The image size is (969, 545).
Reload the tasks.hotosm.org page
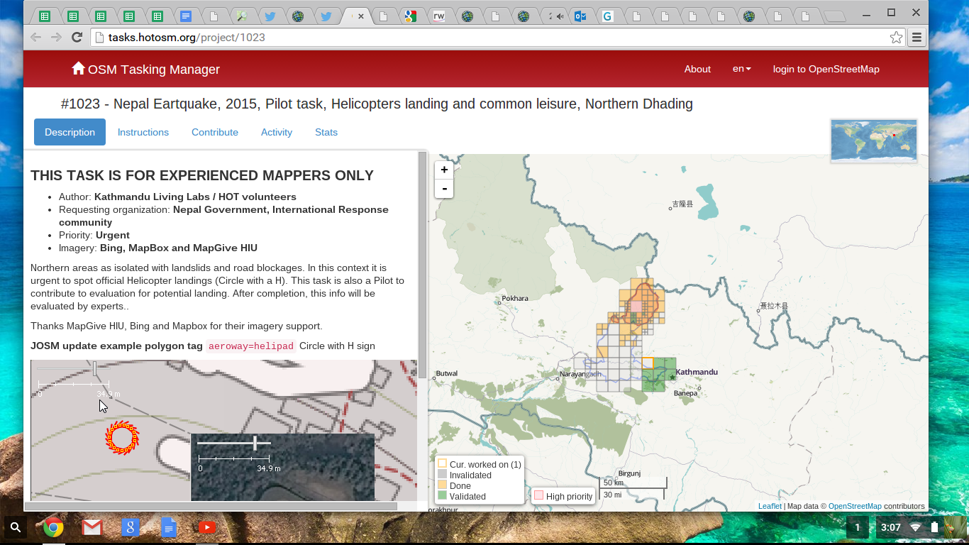click(77, 38)
